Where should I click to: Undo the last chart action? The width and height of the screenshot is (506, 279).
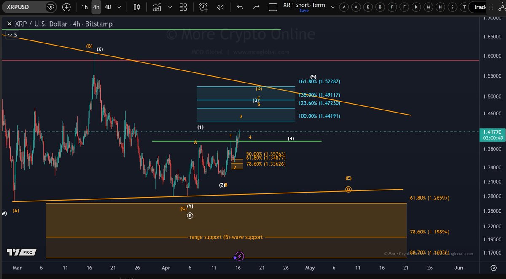pos(240,7)
